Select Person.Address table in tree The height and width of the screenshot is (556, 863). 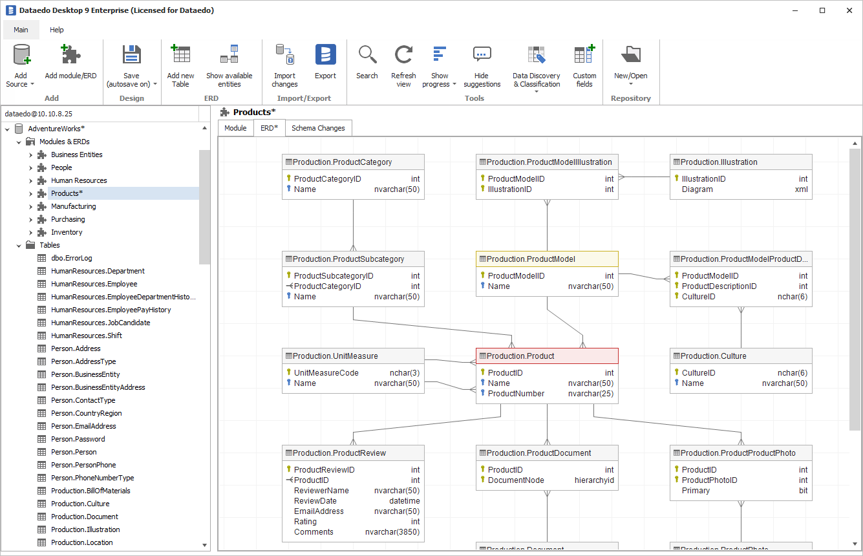tap(76, 348)
